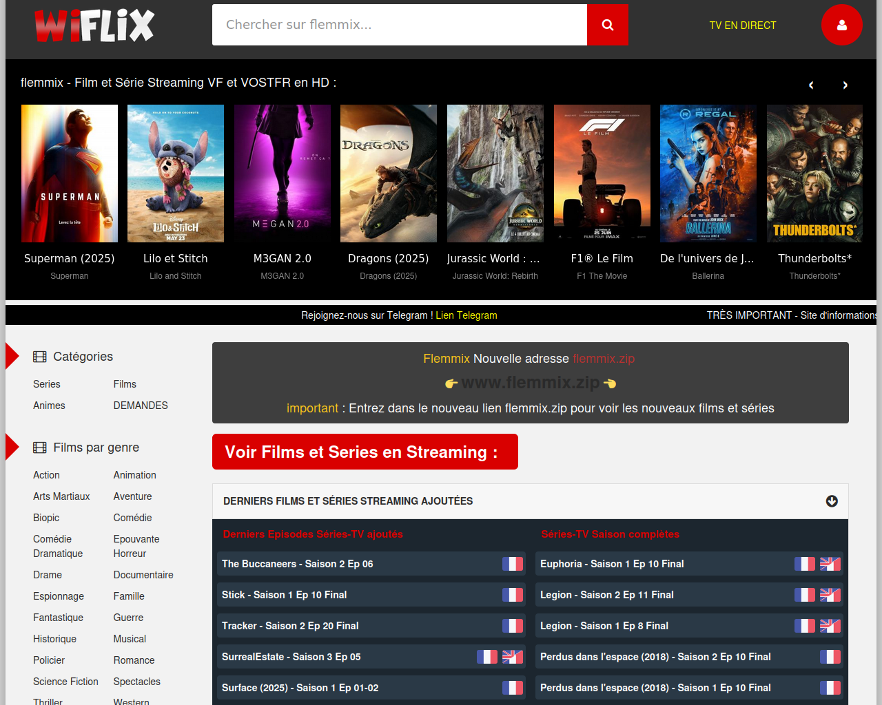Select the Epouvante Horreur genre
This screenshot has height=705, width=882.
pyautogui.click(x=136, y=546)
